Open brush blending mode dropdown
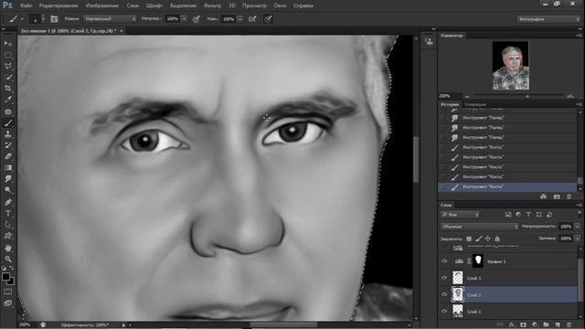Screen dimensions: 585x329 [x=111, y=18]
